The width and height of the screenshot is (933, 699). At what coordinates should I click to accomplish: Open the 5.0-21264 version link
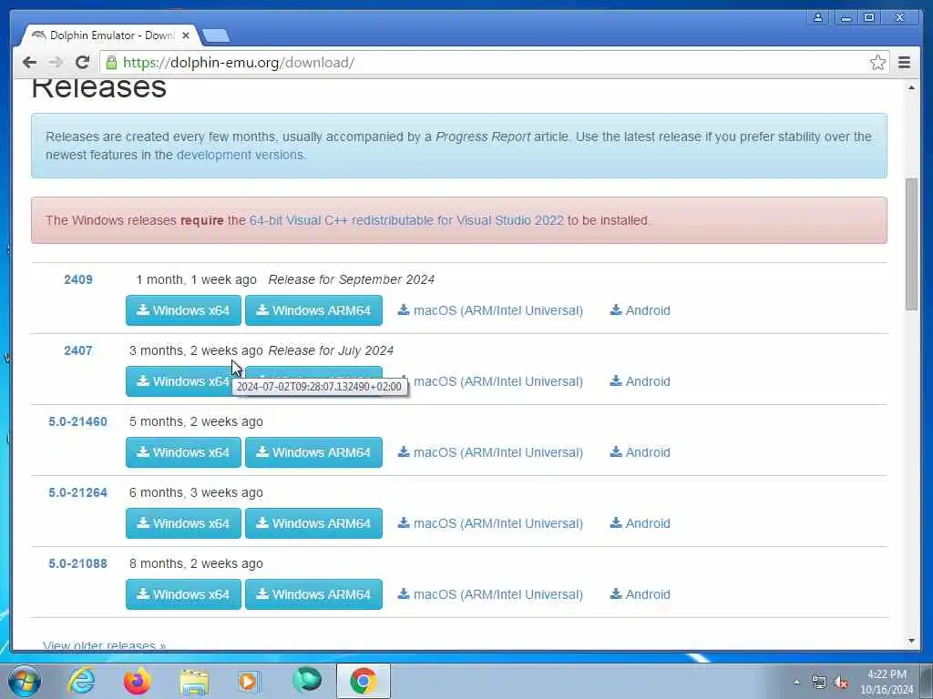78,492
